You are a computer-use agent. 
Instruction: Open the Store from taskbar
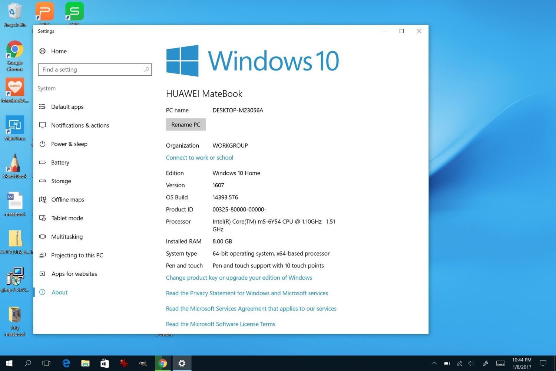[105, 363]
